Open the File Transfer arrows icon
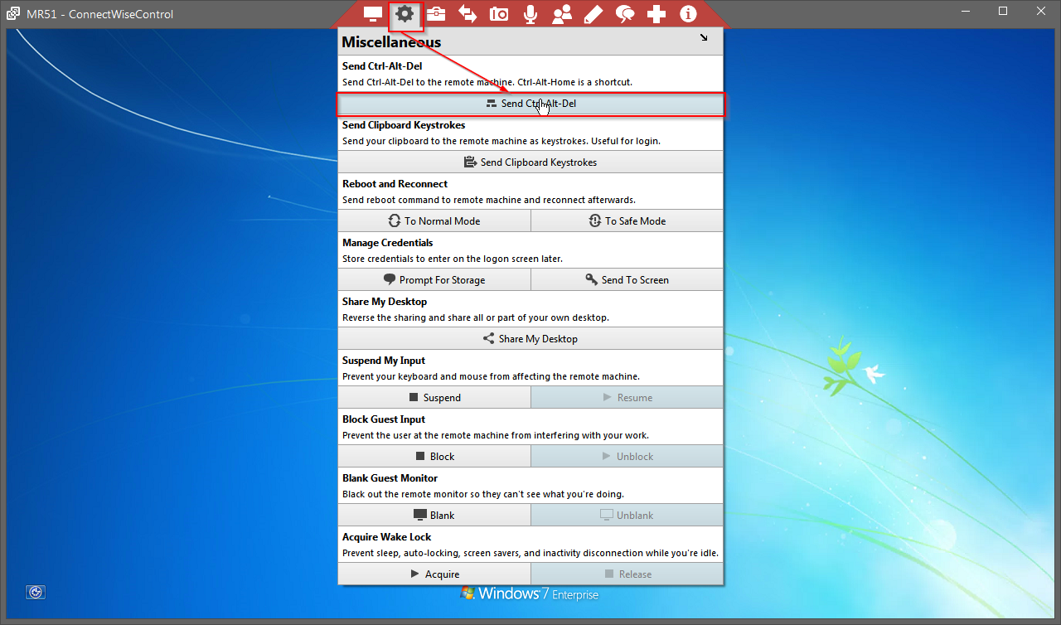 (x=468, y=14)
